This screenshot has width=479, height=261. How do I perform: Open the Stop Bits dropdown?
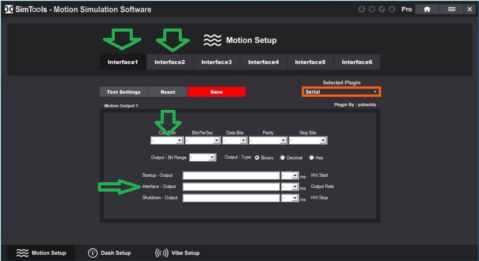(308, 140)
